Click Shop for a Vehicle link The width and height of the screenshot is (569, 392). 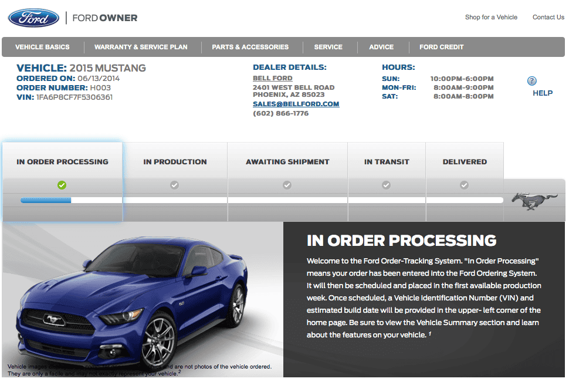click(491, 17)
